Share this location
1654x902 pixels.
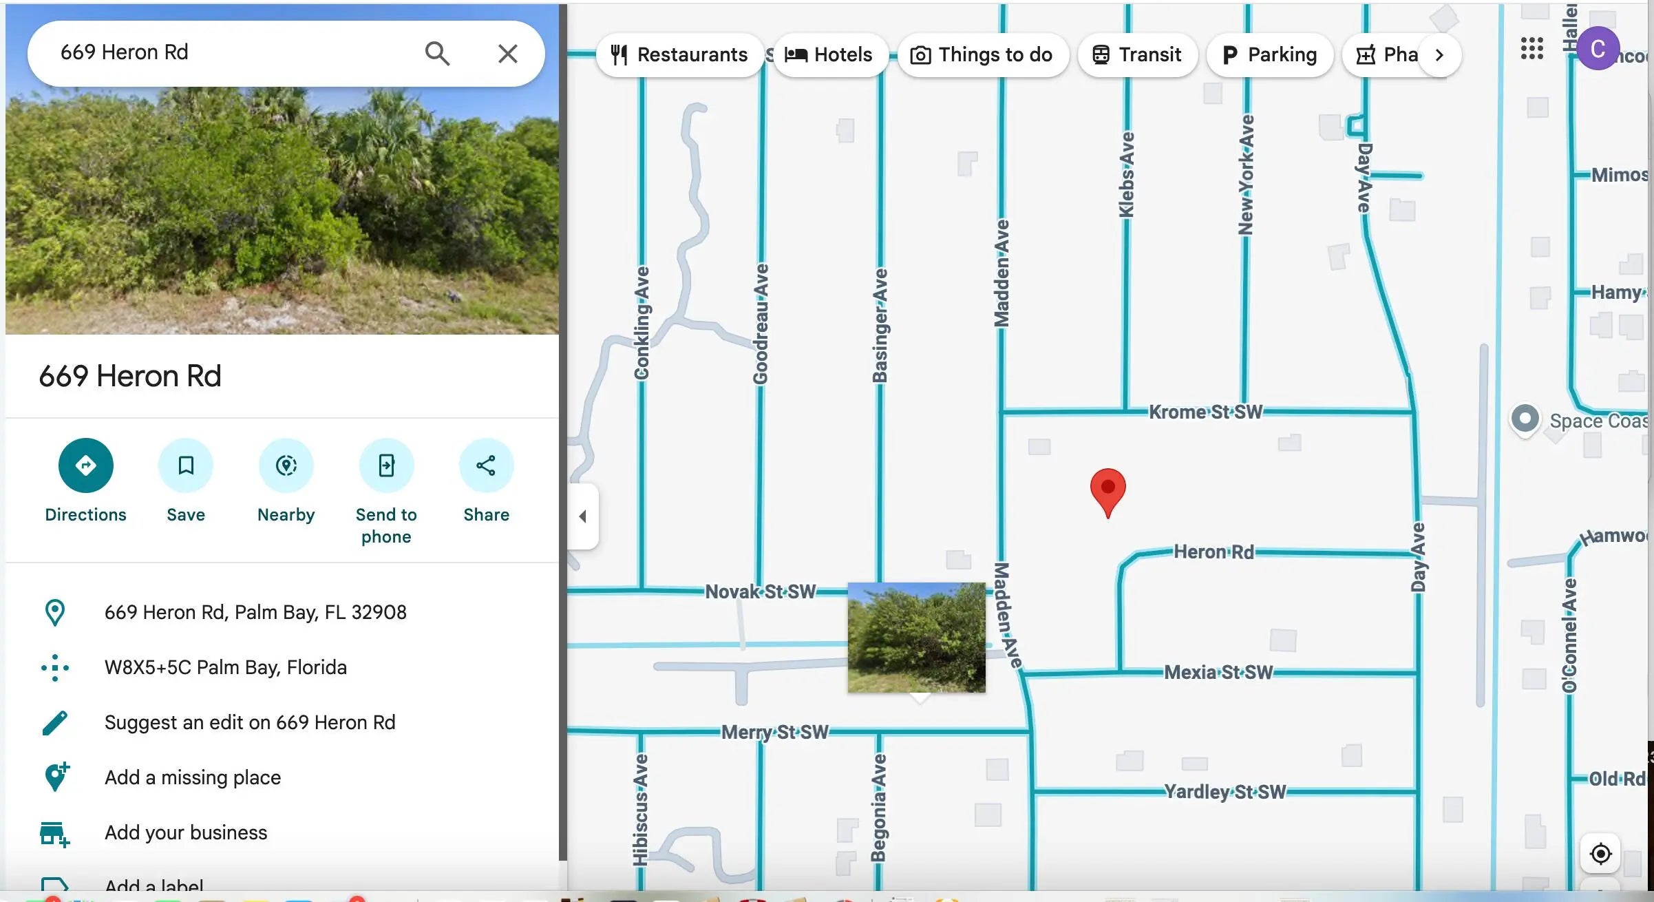click(486, 465)
